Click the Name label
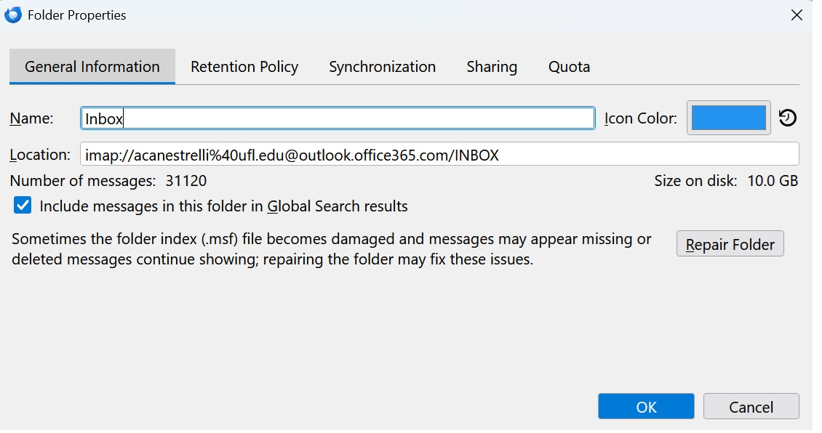822x433 pixels. tap(31, 118)
